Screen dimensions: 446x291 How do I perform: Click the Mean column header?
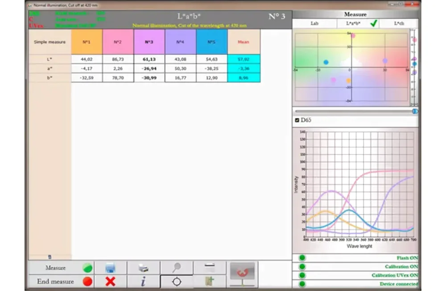pyautogui.click(x=244, y=42)
